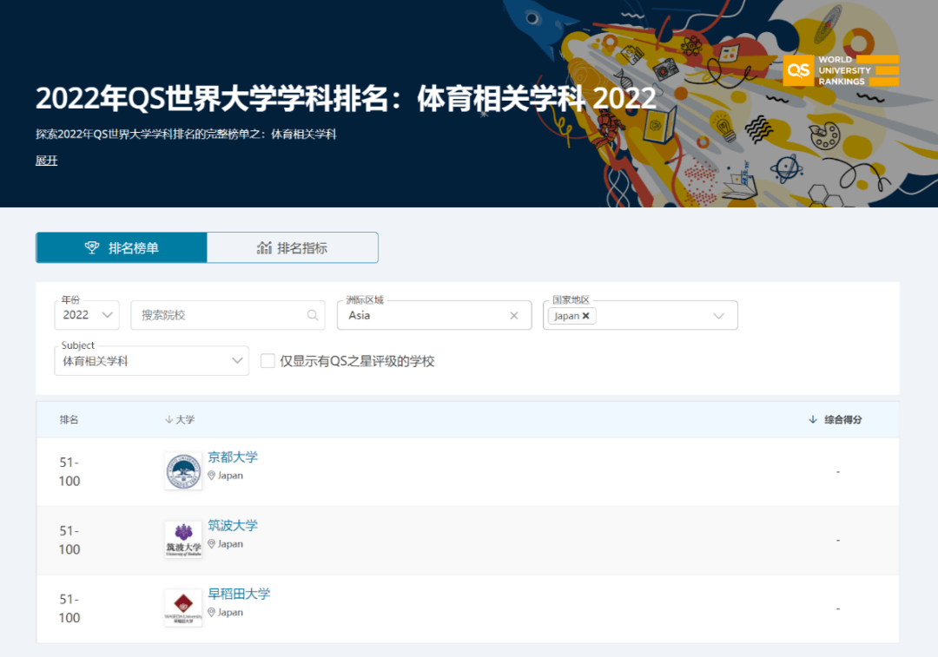Click the location pin icon beside 筑波大学

(211, 544)
